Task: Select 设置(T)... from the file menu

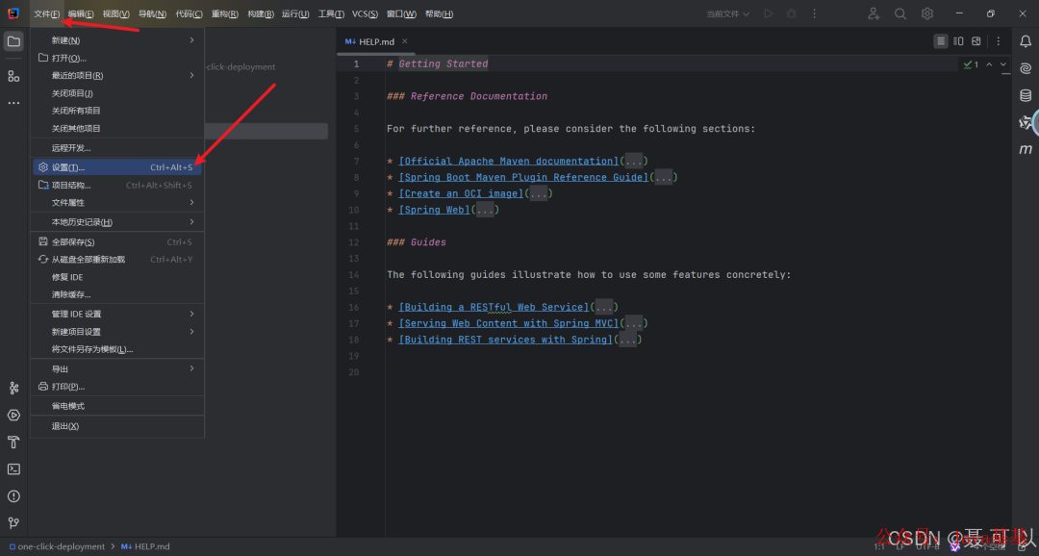Action: (x=117, y=167)
